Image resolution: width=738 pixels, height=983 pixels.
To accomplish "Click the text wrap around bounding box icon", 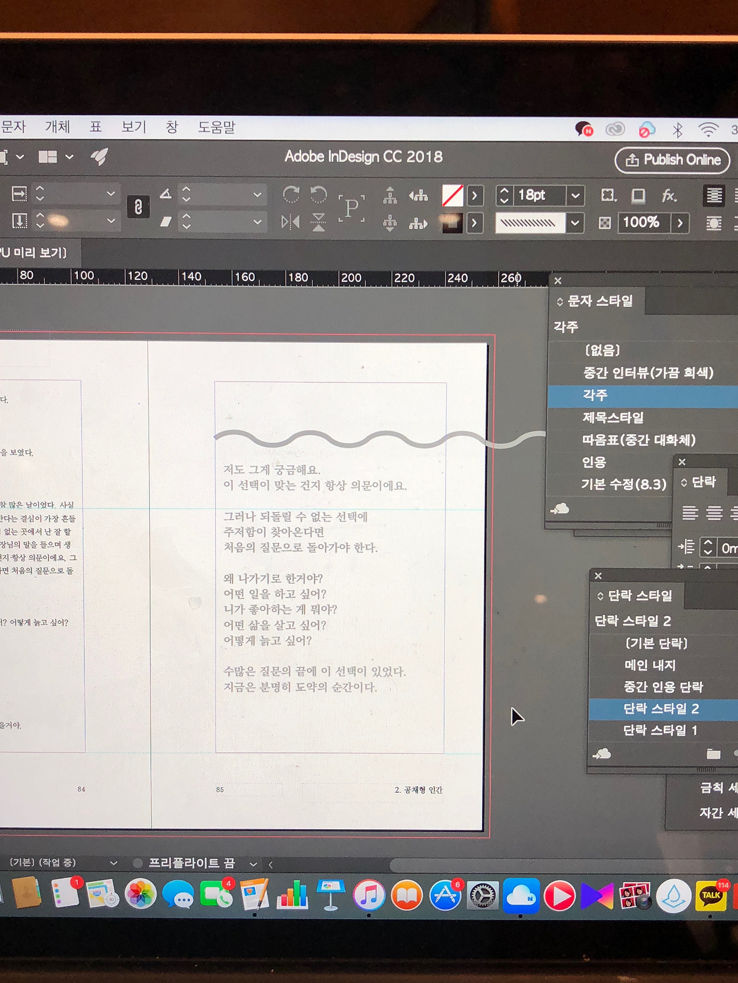I will click(714, 196).
